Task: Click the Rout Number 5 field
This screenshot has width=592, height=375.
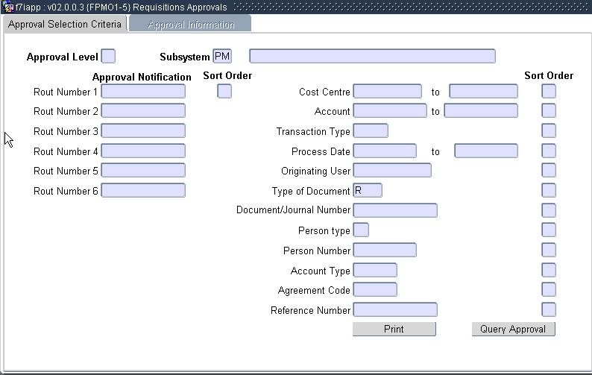Action: pyautogui.click(x=143, y=171)
